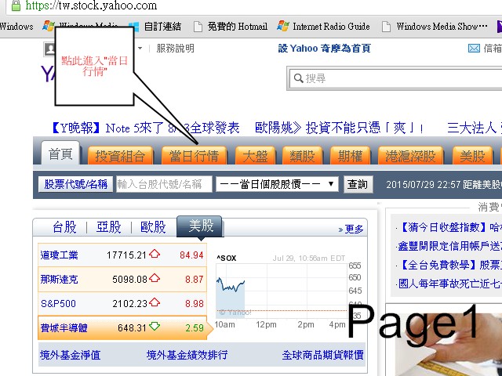Click the 2102.23 S&P500 value
Image resolution: width=502 pixels, height=376 pixels.
pyautogui.click(x=129, y=303)
